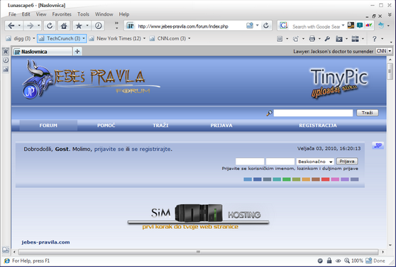Click the page tools icon left of print
The height and width of the screenshot is (267, 396).
tap(296, 39)
